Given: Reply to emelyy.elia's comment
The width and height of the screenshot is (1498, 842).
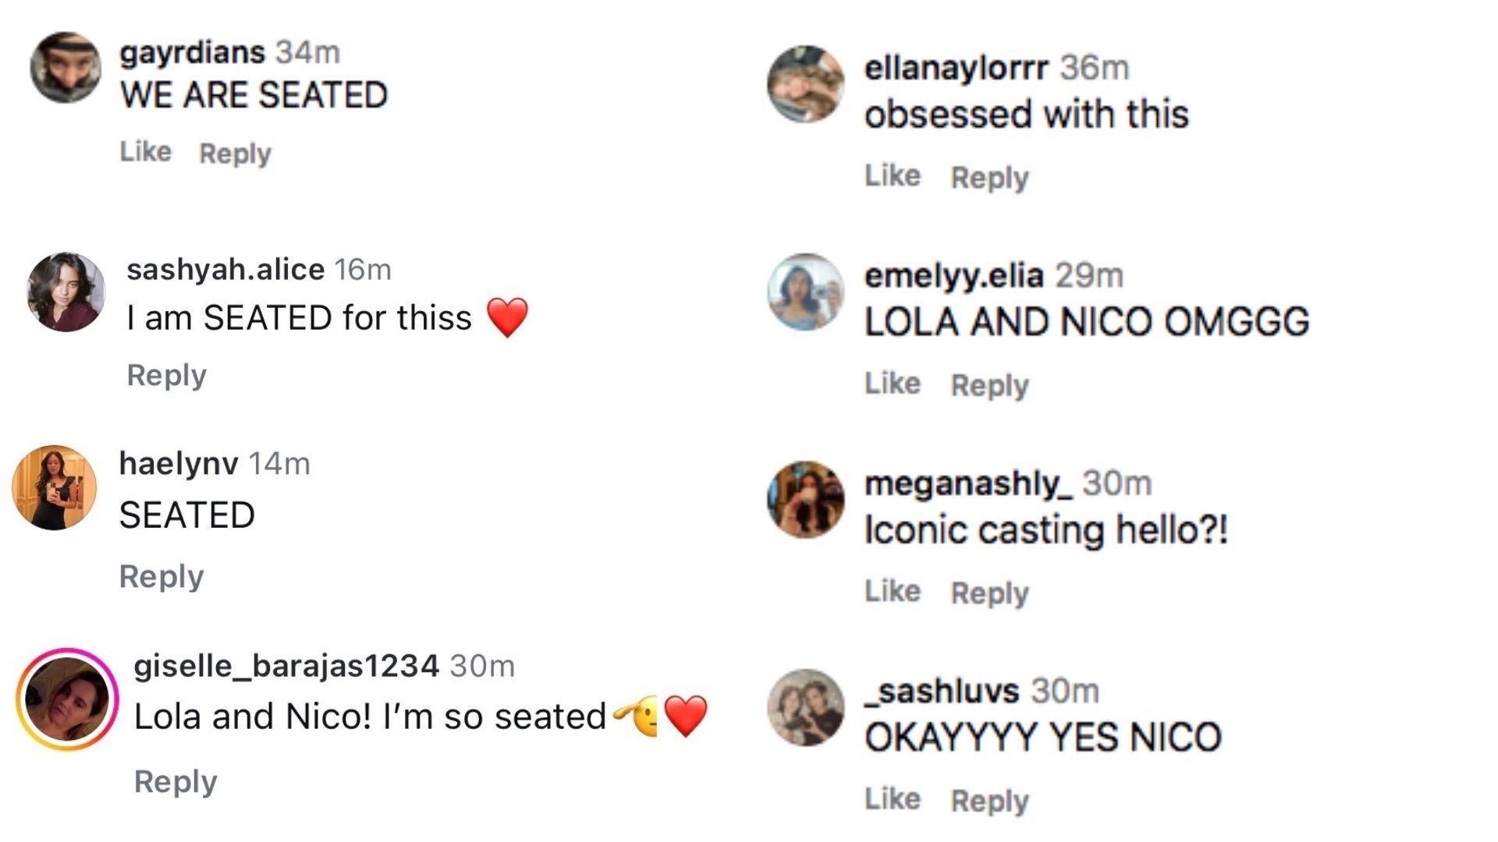Looking at the screenshot, I should pyautogui.click(x=989, y=385).
